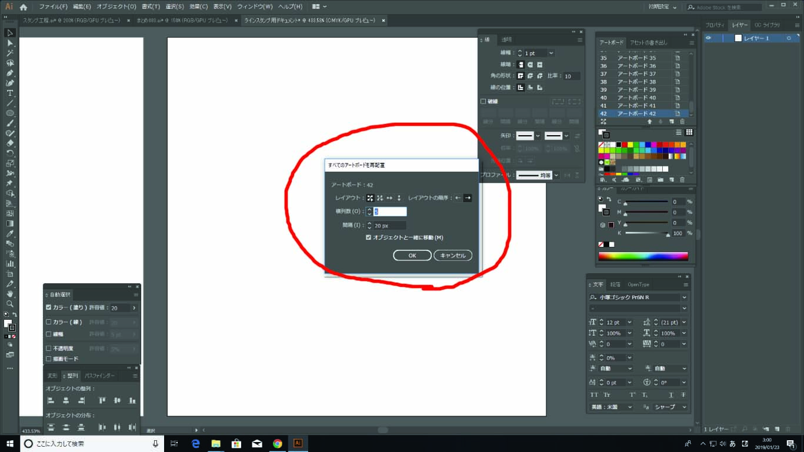Choose grid-by-column layout icon in dialog
The width and height of the screenshot is (804, 452).
pos(379,198)
